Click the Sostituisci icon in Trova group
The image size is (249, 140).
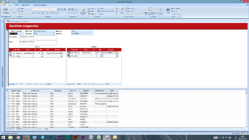click(x=172, y=9)
